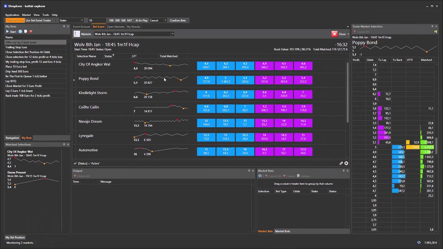Toggle the At In-Play option
Screen dimensions: 443x249
(x=141, y=20)
